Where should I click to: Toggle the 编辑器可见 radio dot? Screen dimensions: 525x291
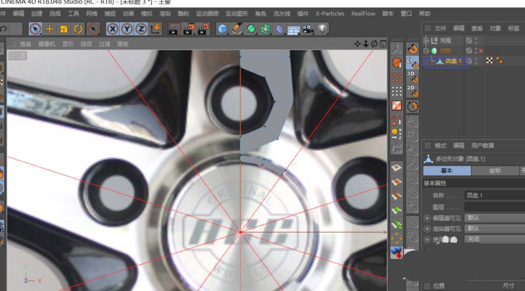pyautogui.click(x=427, y=218)
